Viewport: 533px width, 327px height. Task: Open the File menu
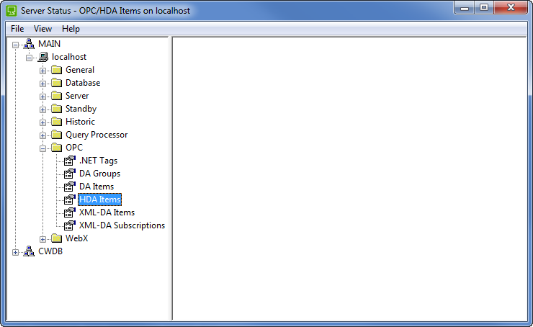17,29
